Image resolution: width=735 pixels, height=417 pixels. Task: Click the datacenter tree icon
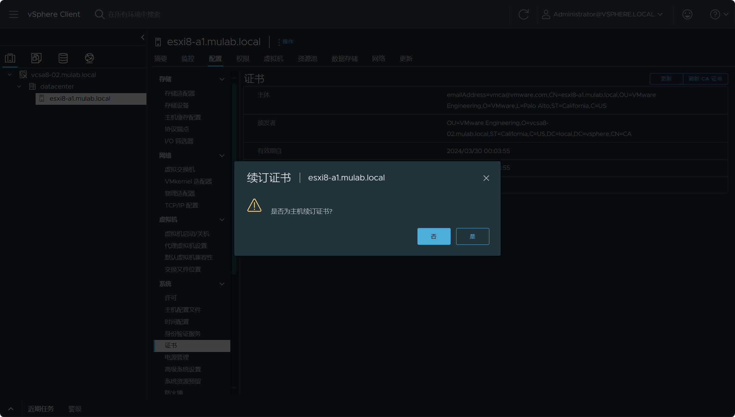pos(33,86)
